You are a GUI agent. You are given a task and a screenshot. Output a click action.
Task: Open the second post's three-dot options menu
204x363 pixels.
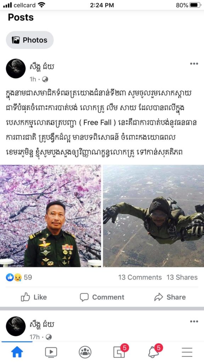(194, 321)
